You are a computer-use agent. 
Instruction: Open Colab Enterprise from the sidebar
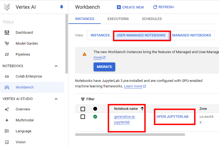coord(29,76)
